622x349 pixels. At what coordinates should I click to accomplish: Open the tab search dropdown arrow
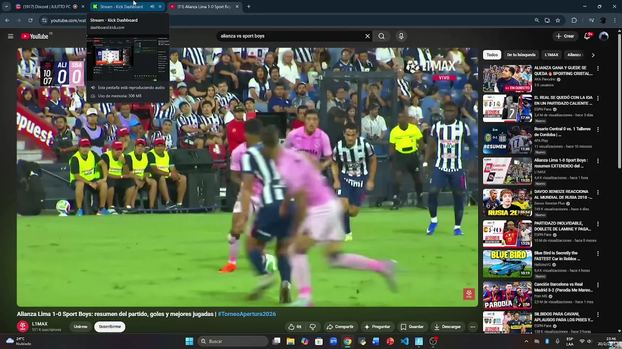coord(6,7)
